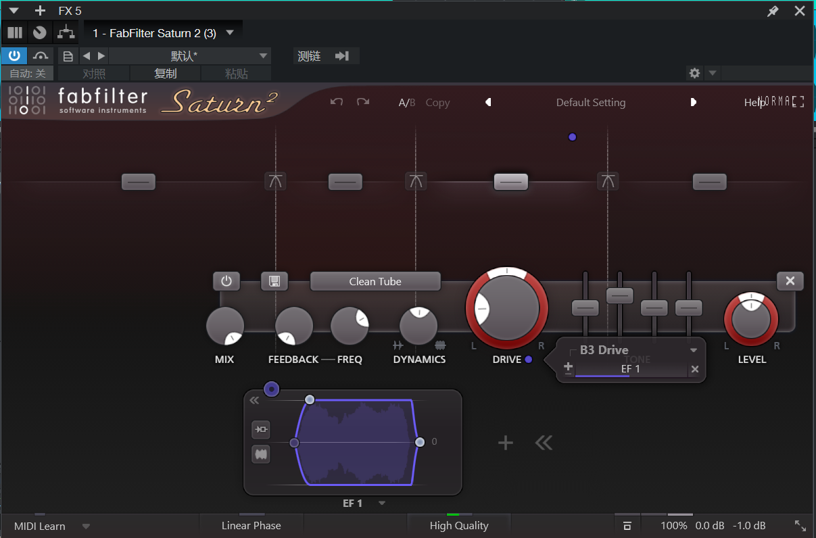Click the second tone slider handle
Screen dimensions: 816x538
click(619, 295)
